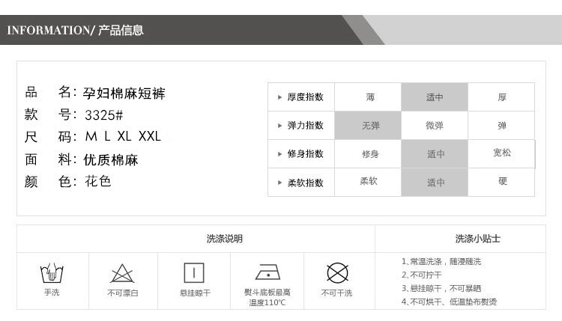Select highlighted 适中 in fit row
Viewport: 562px width, 321px height.
point(435,154)
